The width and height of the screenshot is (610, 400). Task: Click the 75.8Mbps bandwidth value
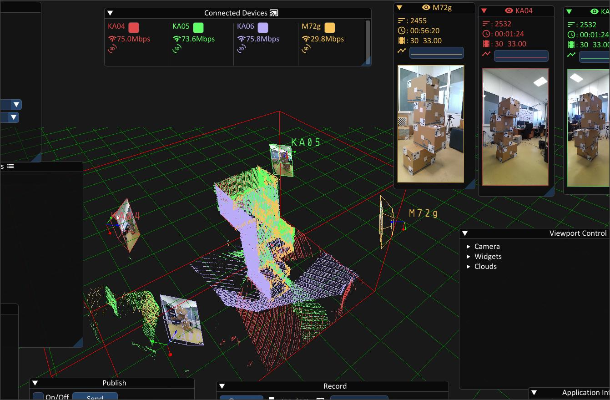(x=263, y=39)
